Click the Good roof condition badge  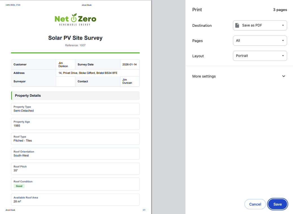[x=19, y=186]
